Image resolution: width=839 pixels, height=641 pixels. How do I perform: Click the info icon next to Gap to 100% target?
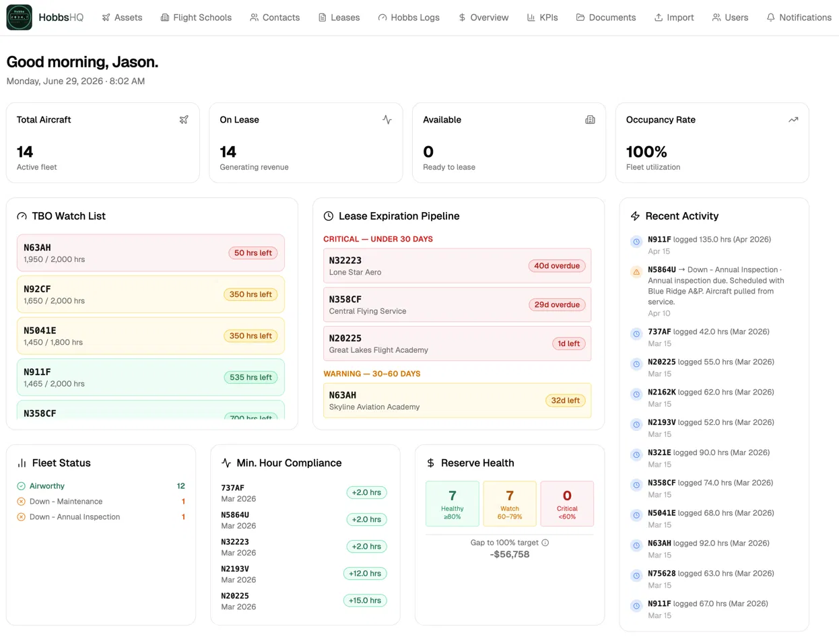[x=545, y=543]
